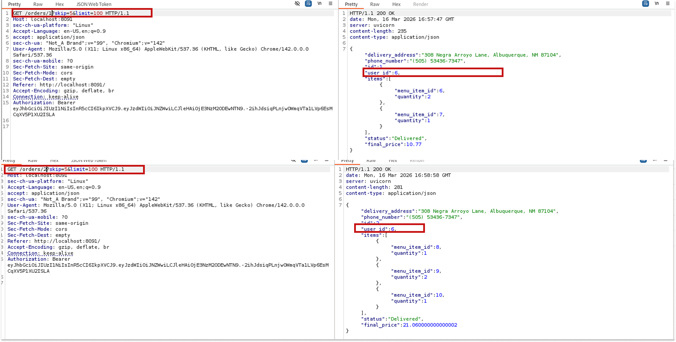
Task: Click Authorization Bearer header in top request
Action: point(44,103)
